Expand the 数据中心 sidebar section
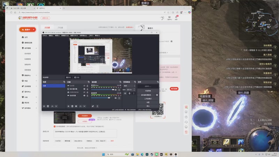The width and height of the screenshot is (279, 157). (36, 75)
